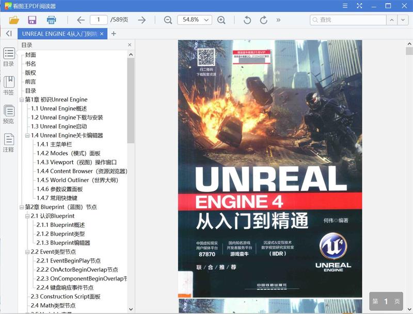Open 1.4.3 Viewport（视图）操作窗口 entry
The height and width of the screenshot is (314, 413).
[x=76, y=162]
